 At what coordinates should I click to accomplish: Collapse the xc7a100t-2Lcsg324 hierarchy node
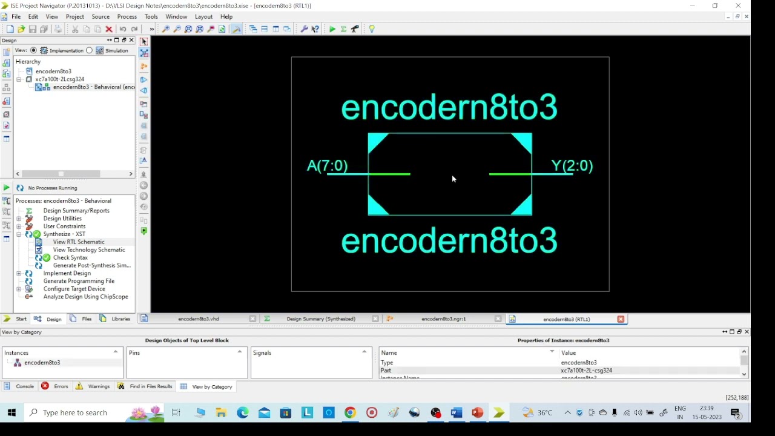coord(19,79)
